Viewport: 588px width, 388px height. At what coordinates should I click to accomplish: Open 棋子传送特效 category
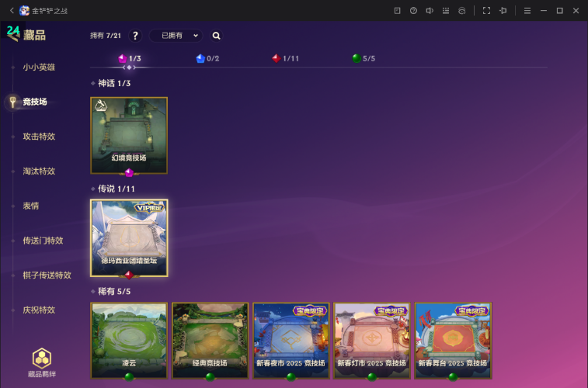[x=47, y=275]
